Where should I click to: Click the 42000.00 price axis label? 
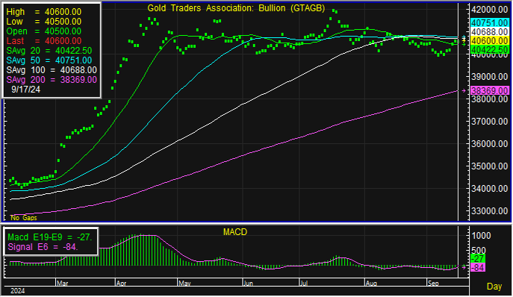pos(489,10)
